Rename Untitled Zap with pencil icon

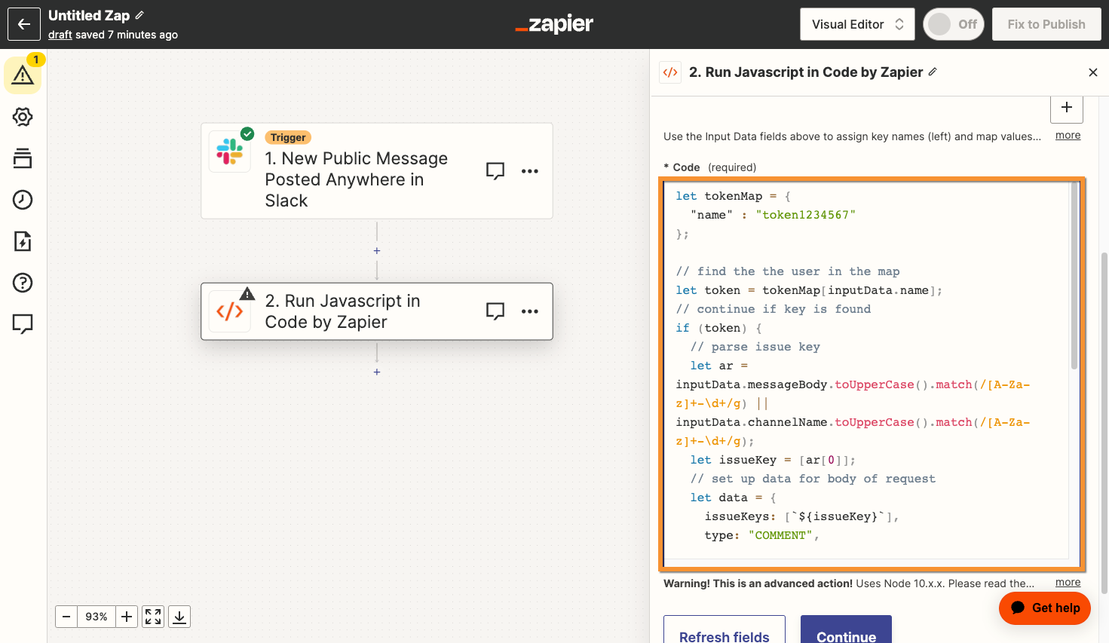pos(139,15)
